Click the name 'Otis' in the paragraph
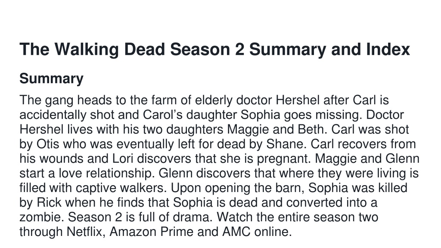The height and width of the screenshot is (248, 441). tap(48, 144)
